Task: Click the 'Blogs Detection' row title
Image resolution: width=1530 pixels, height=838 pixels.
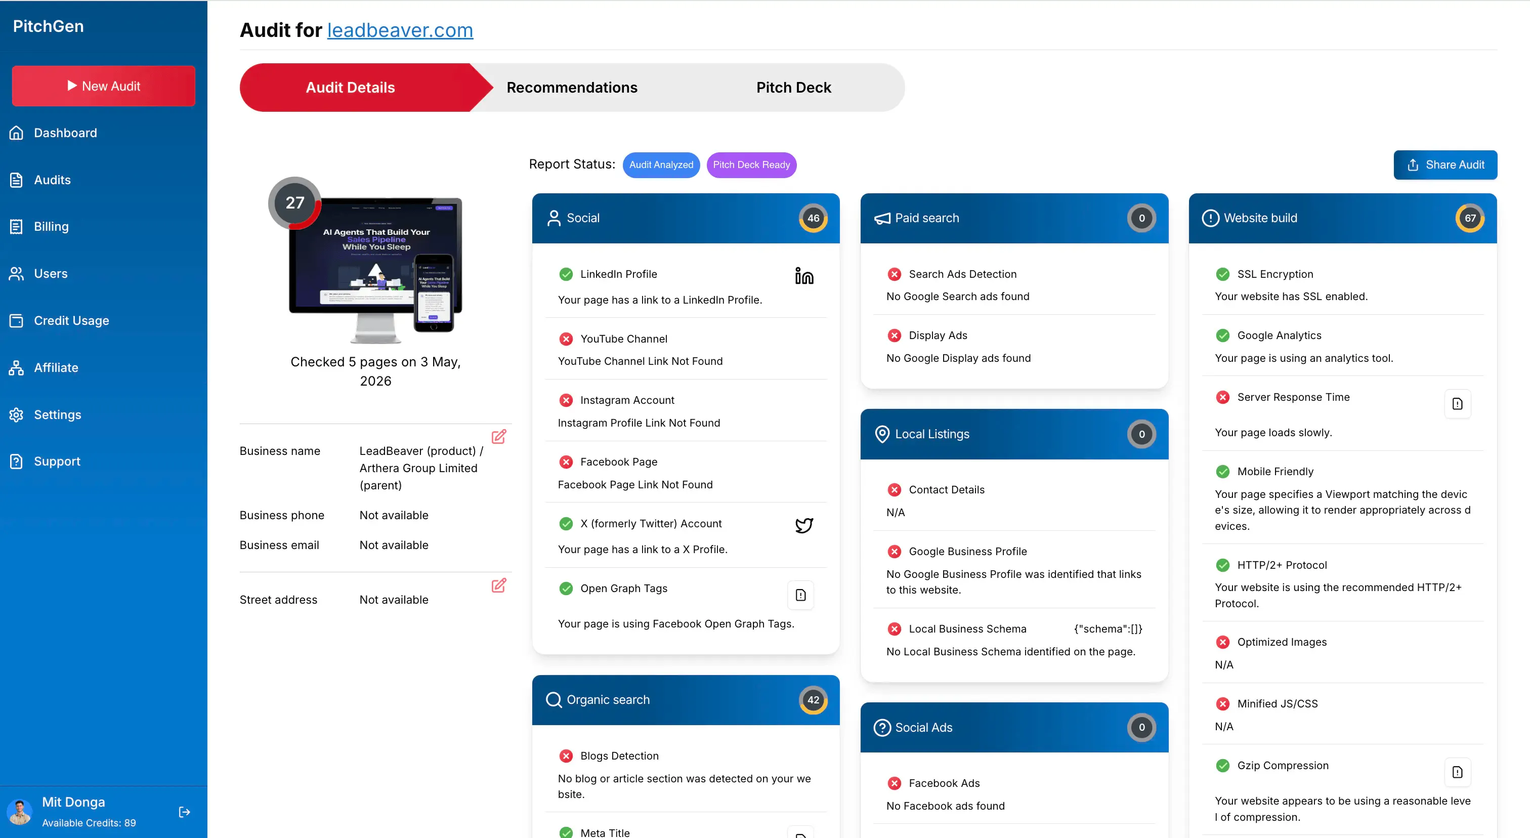Action: 619,756
